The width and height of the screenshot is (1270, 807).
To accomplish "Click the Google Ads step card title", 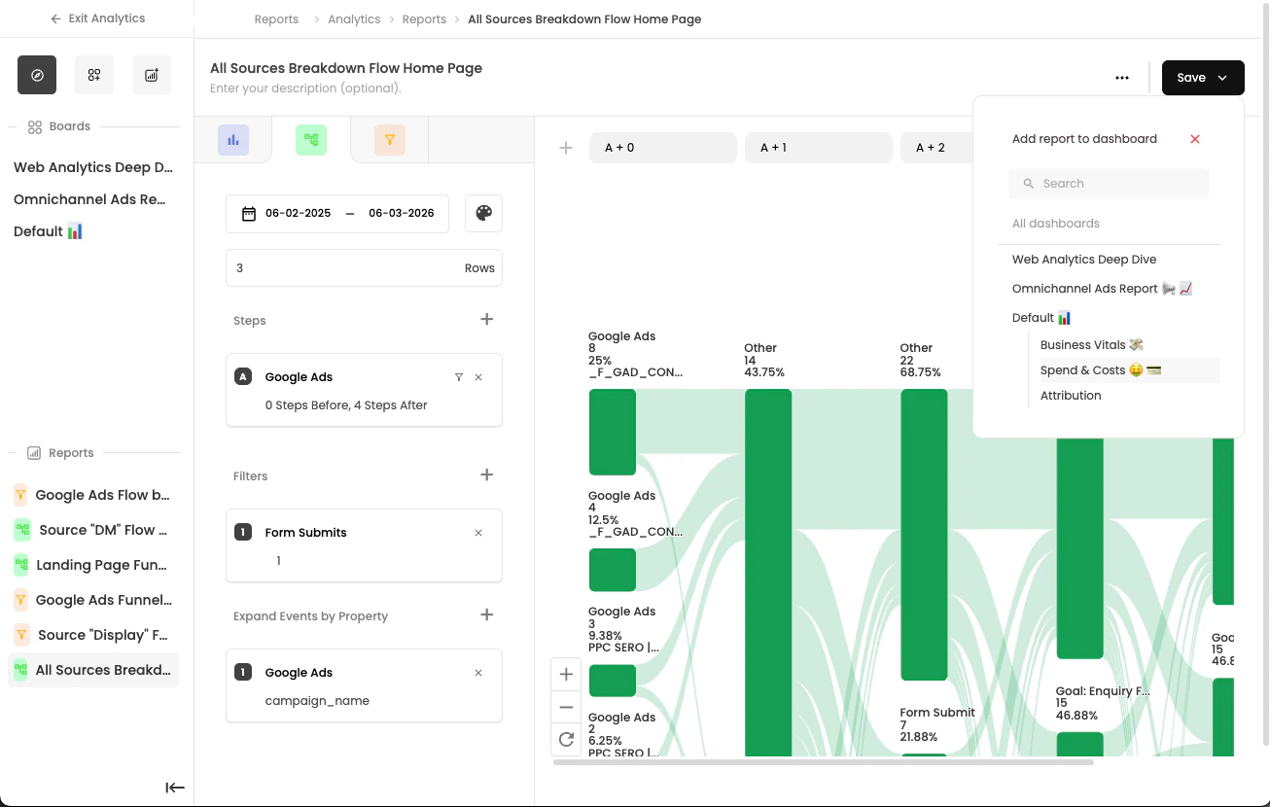I will 299,377.
